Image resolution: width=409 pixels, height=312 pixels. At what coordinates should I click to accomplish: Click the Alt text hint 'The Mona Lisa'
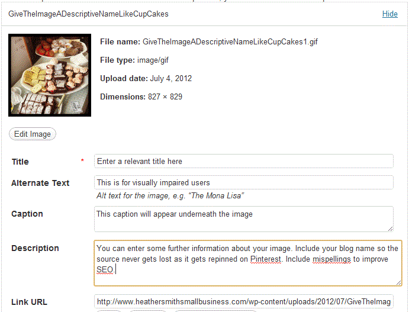point(216,195)
